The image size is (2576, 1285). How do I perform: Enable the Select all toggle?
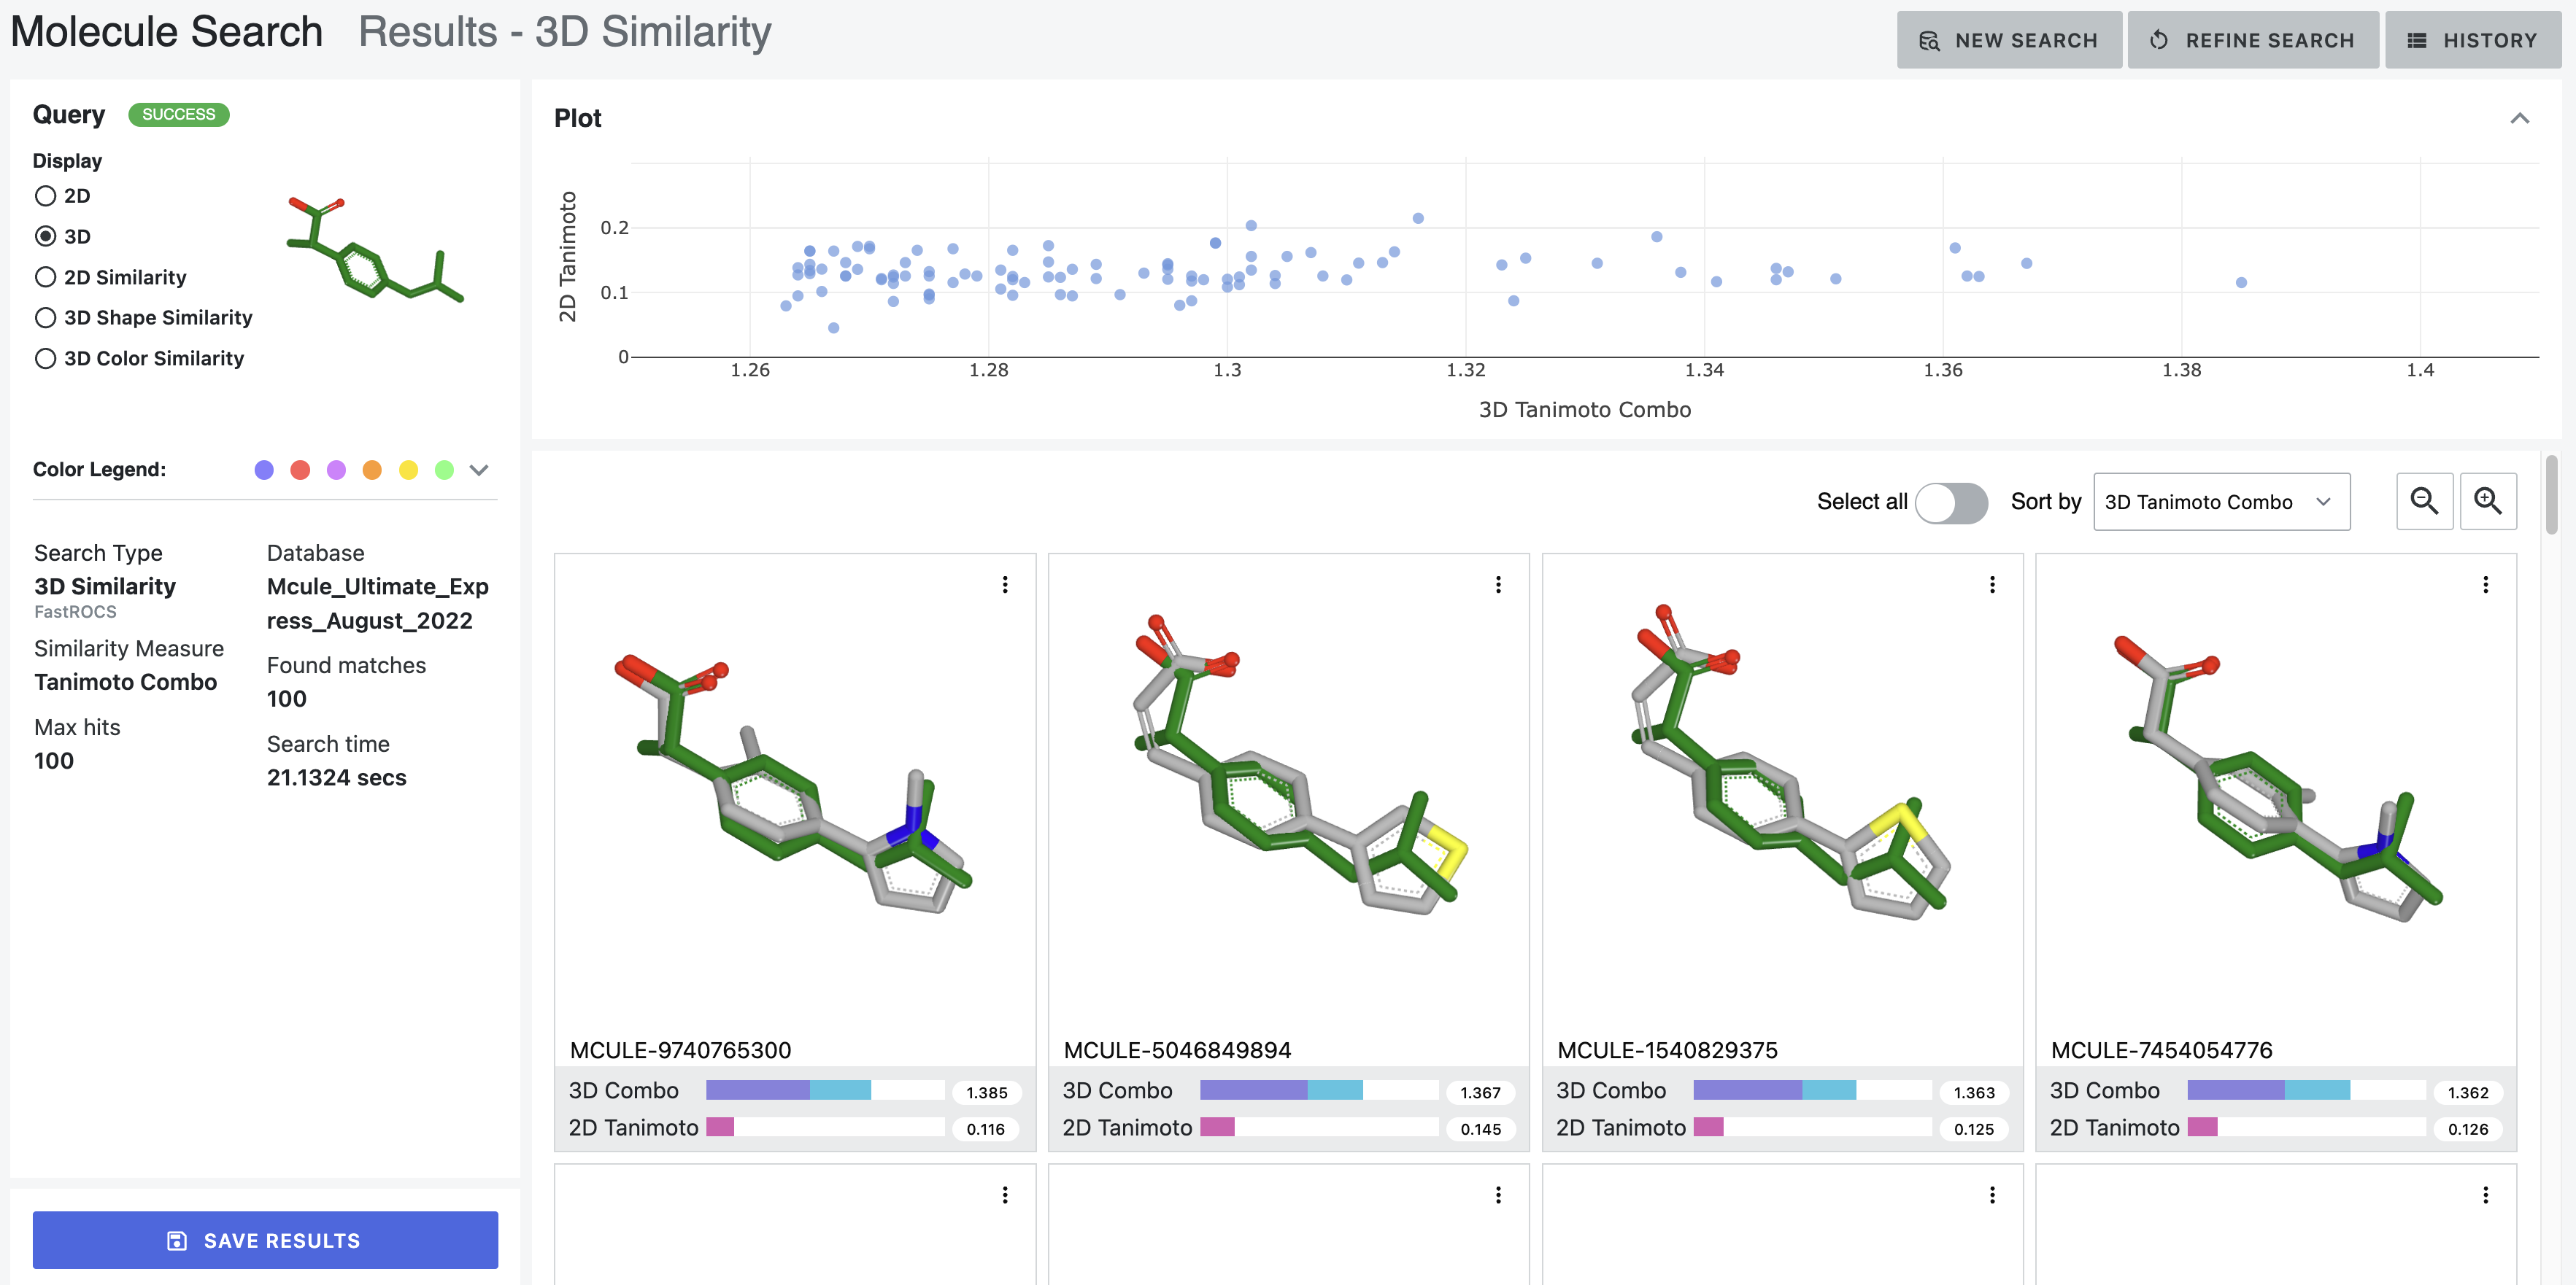pos(1951,502)
